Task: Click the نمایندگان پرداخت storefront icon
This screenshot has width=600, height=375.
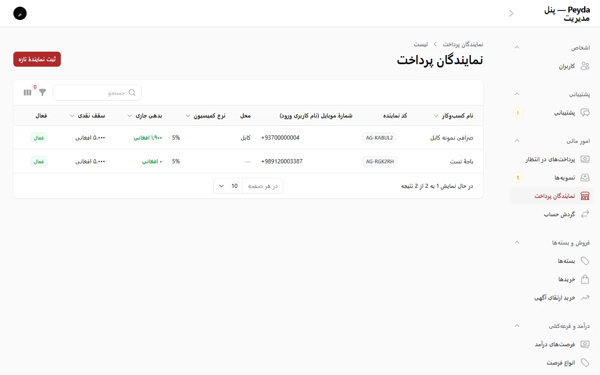Action: tap(585, 196)
